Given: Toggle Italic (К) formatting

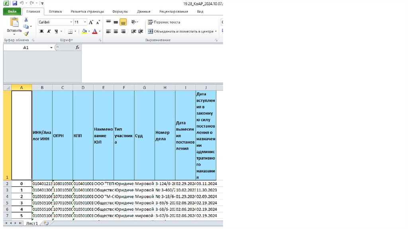Looking at the screenshot, I should pyautogui.click(x=49, y=32).
